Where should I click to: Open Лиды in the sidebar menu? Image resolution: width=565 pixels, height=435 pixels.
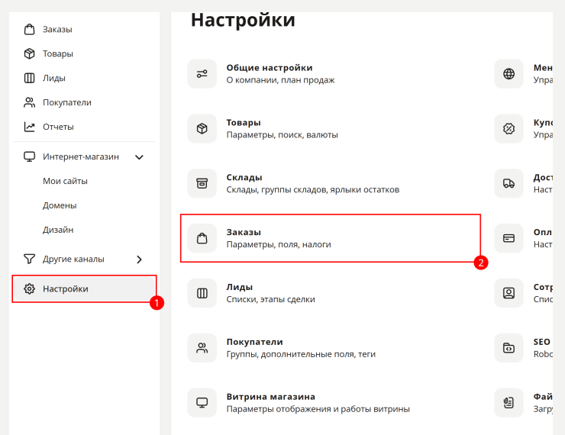[54, 78]
